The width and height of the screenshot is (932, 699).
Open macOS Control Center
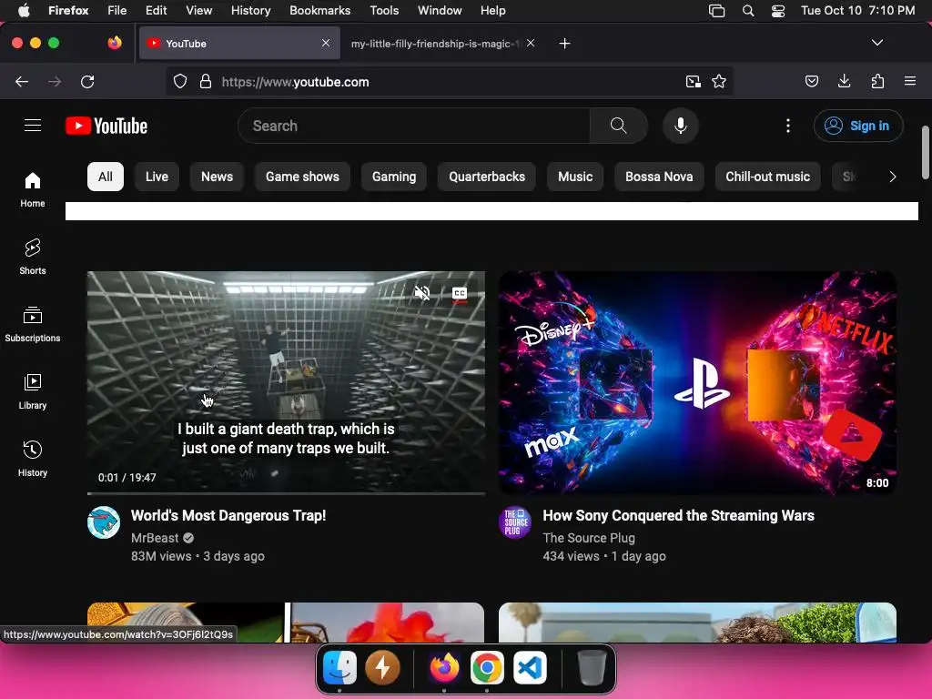(778, 11)
